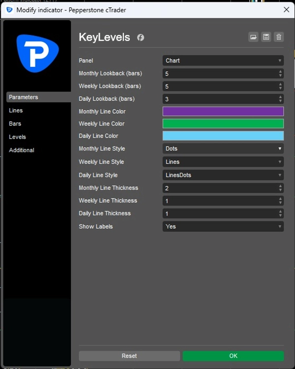Decrease Daily Line Thickness value
The height and width of the screenshot is (369, 295).
pyautogui.click(x=280, y=215)
